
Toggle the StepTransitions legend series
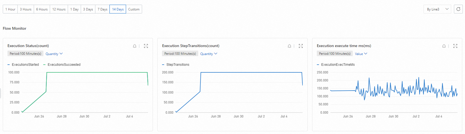tap(178, 65)
